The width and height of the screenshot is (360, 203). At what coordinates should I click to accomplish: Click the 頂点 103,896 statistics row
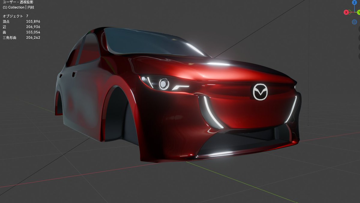[21, 21]
